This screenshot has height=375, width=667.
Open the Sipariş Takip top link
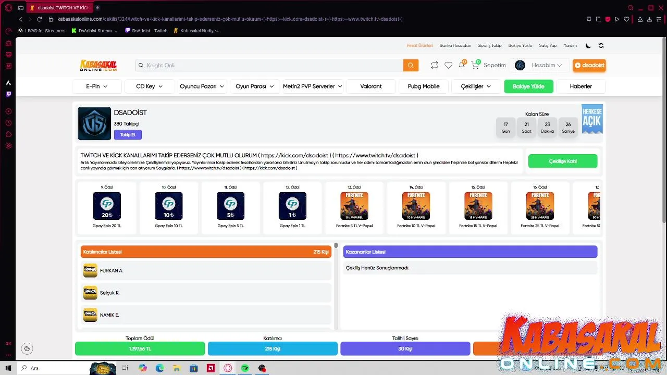[489, 45]
